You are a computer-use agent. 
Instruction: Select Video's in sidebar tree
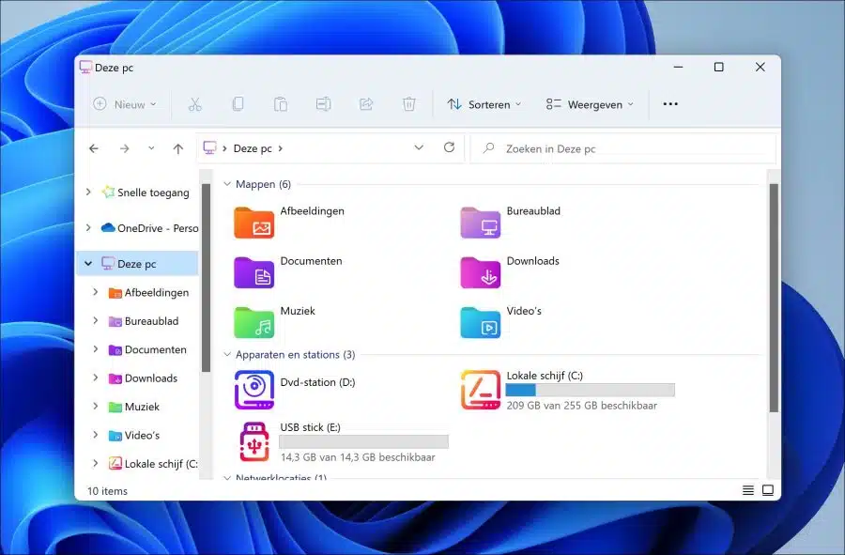click(x=133, y=436)
